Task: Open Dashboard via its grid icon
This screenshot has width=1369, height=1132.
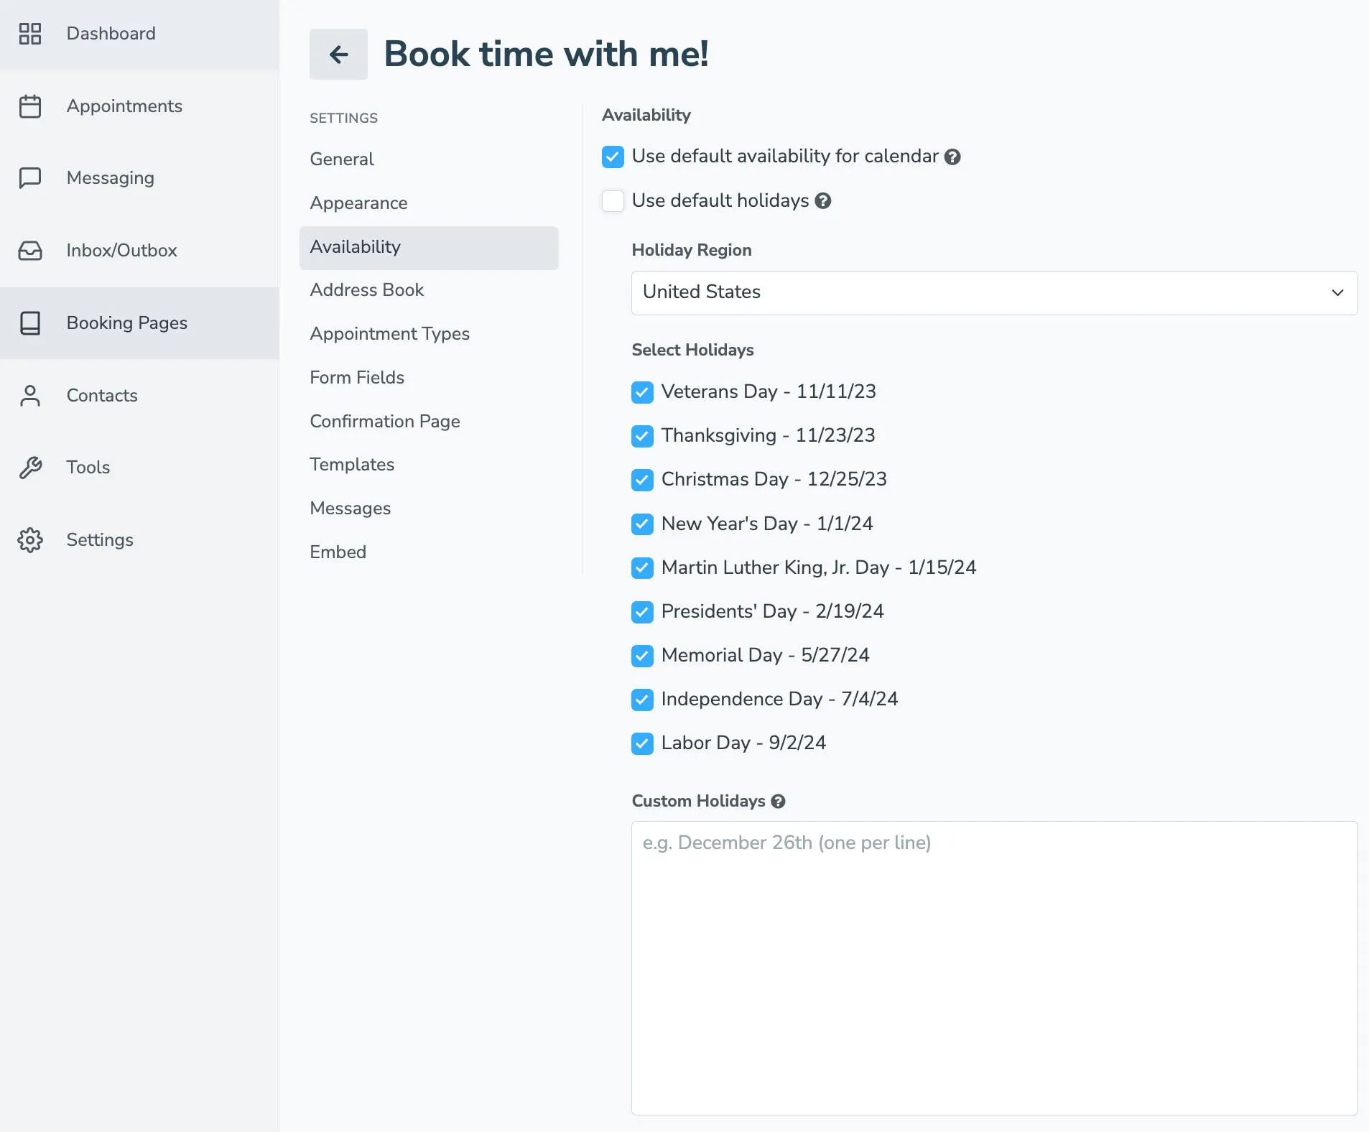Action: pos(30,34)
